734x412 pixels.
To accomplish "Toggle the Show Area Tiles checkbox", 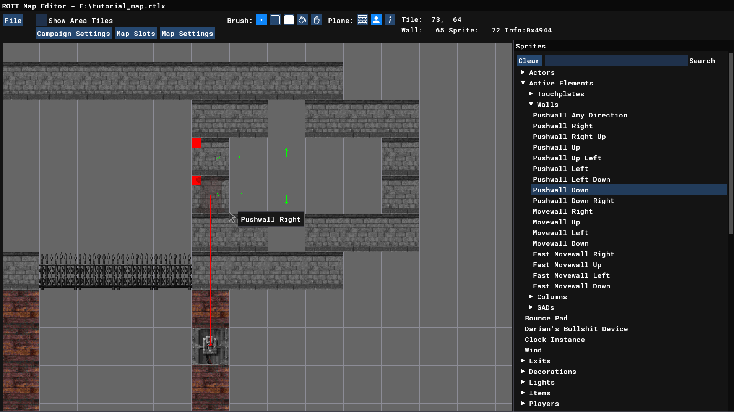I will (41, 21).
